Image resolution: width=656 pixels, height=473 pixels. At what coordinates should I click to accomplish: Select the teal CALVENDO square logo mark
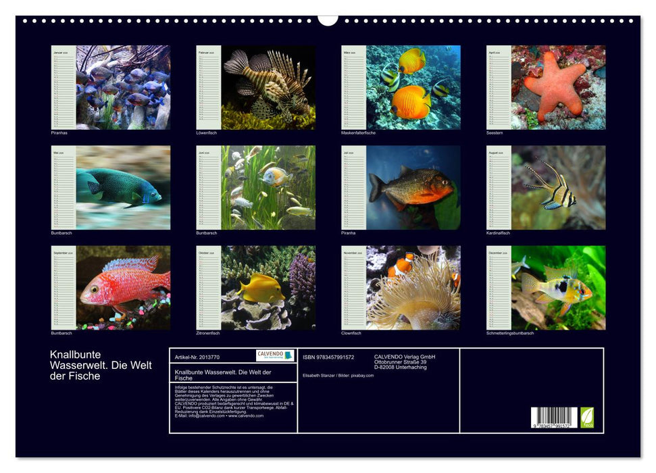pos(289,355)
